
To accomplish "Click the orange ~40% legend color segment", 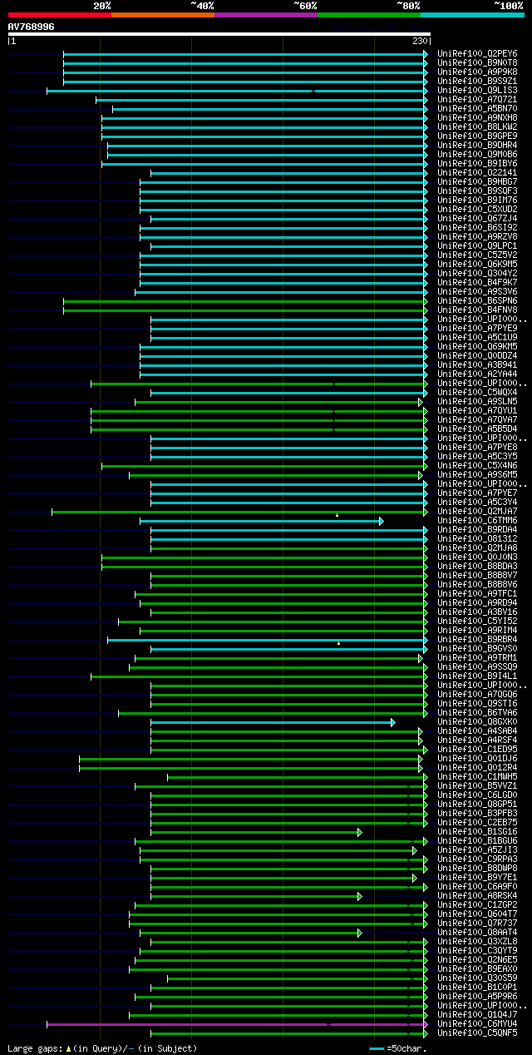I will [x=162, y=15].
